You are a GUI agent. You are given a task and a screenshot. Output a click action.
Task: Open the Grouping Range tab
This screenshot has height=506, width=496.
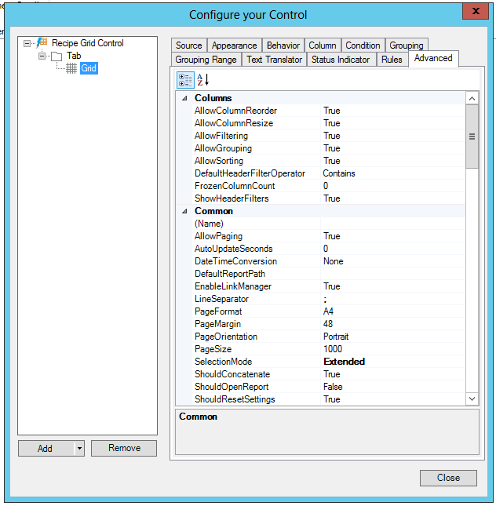tap(206, 60)
